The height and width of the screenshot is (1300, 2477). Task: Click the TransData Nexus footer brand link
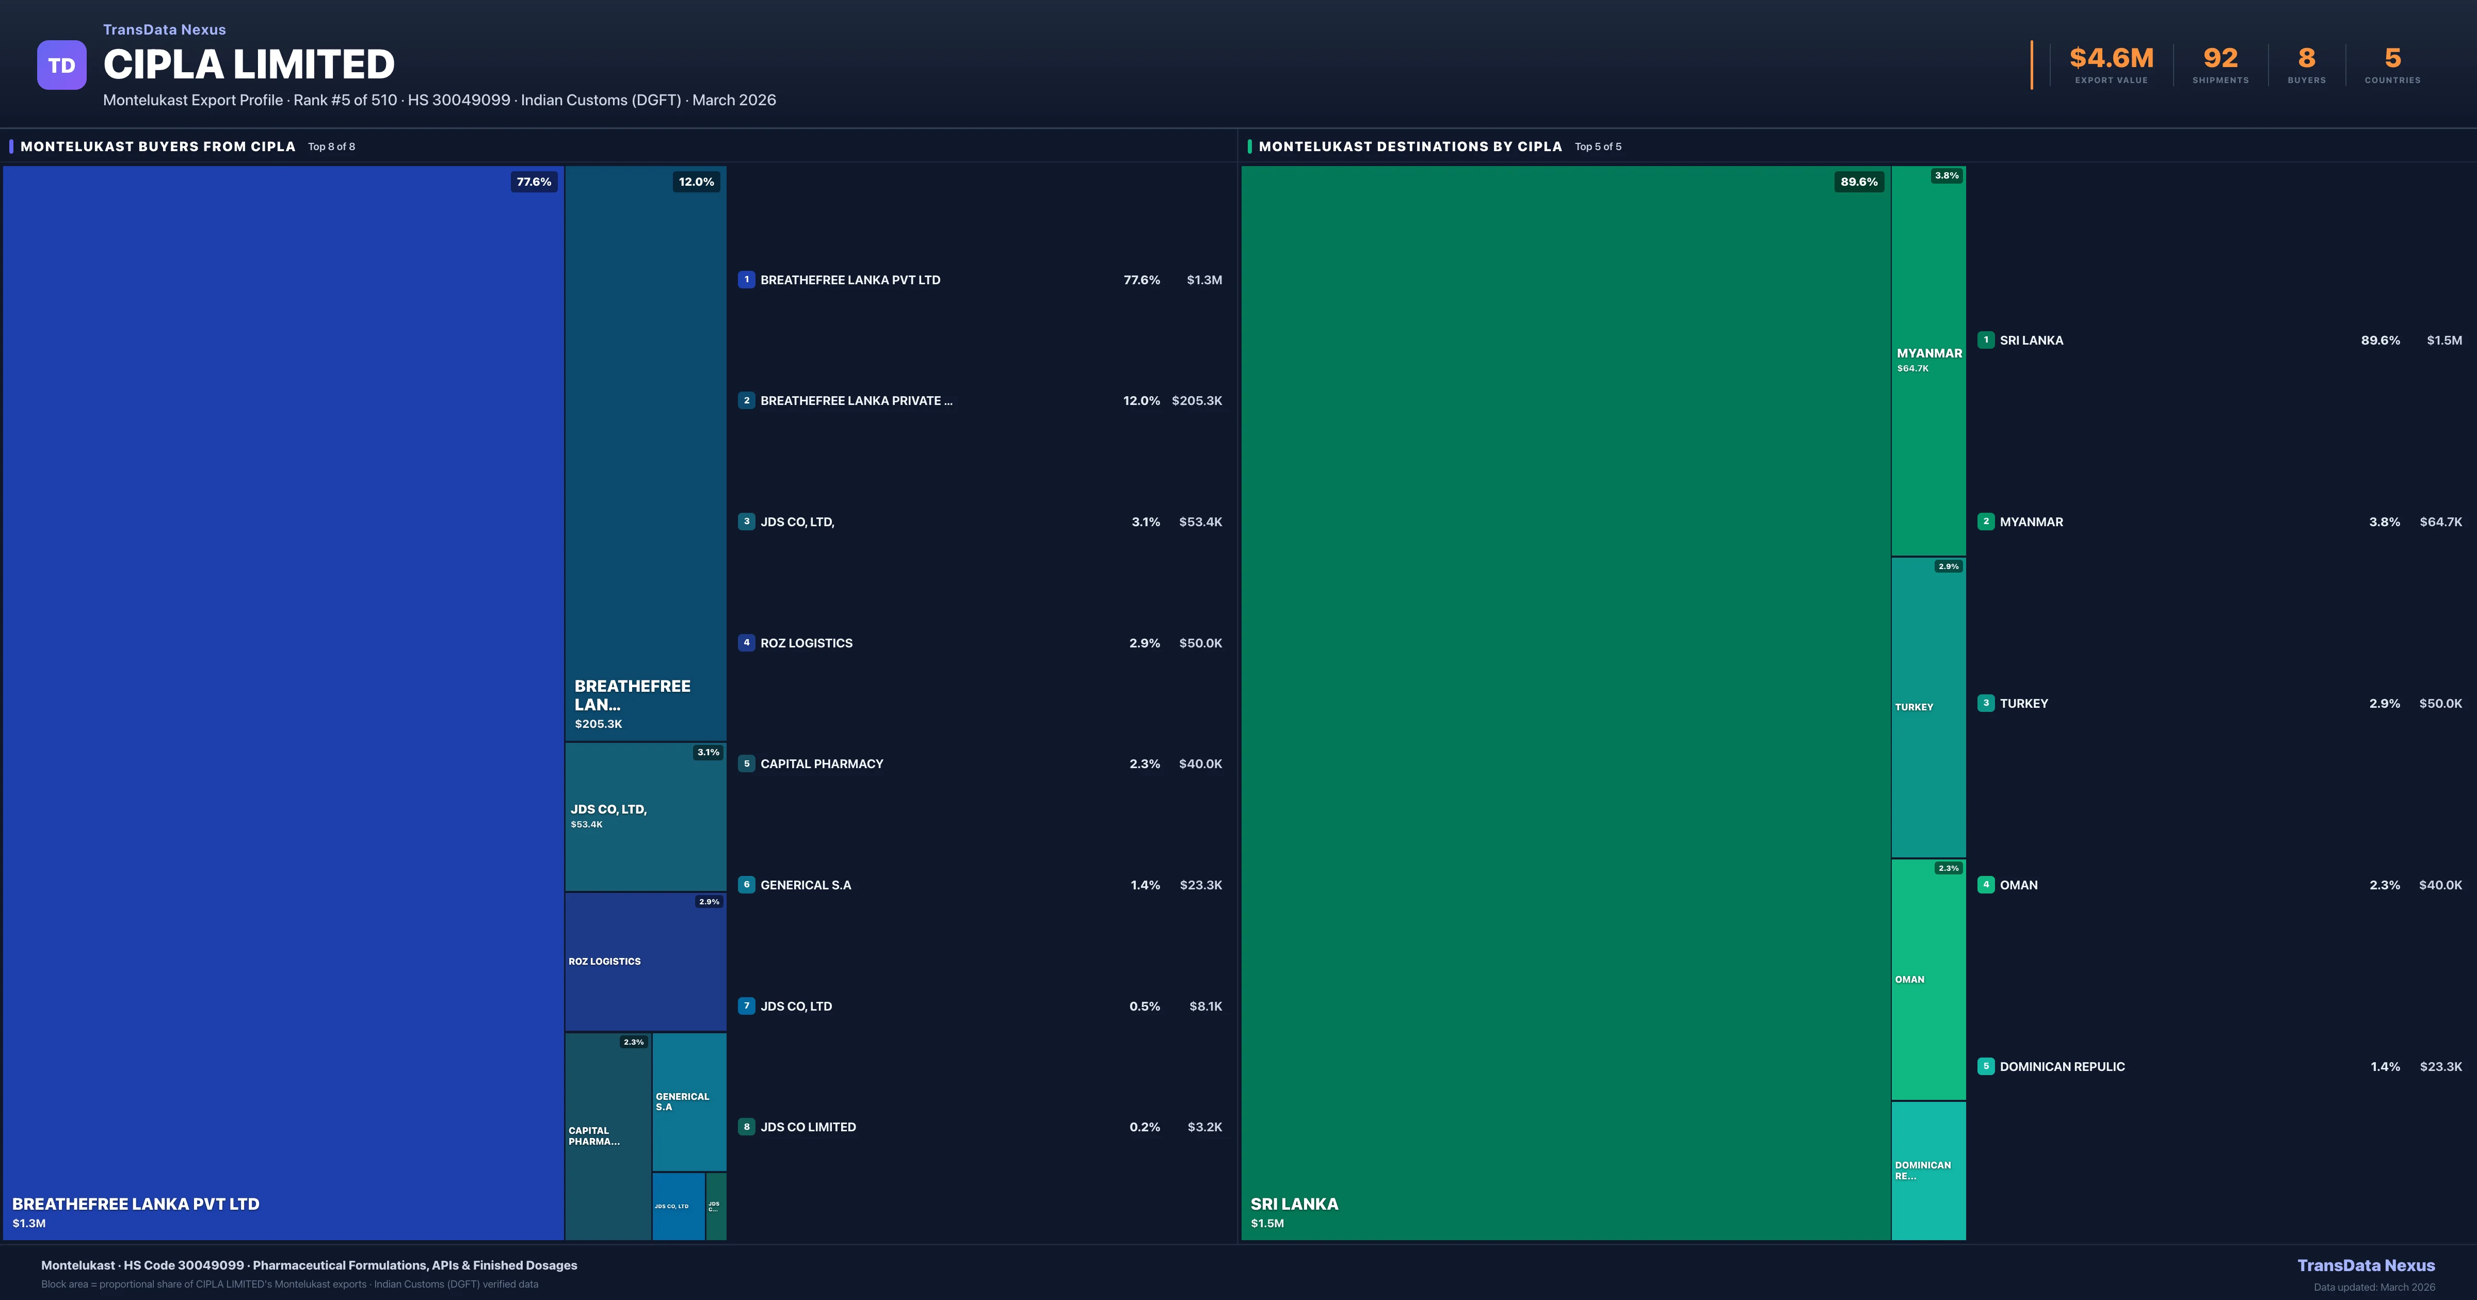(2366, 1265)
